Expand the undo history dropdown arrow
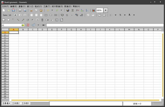 pos(52,10)
